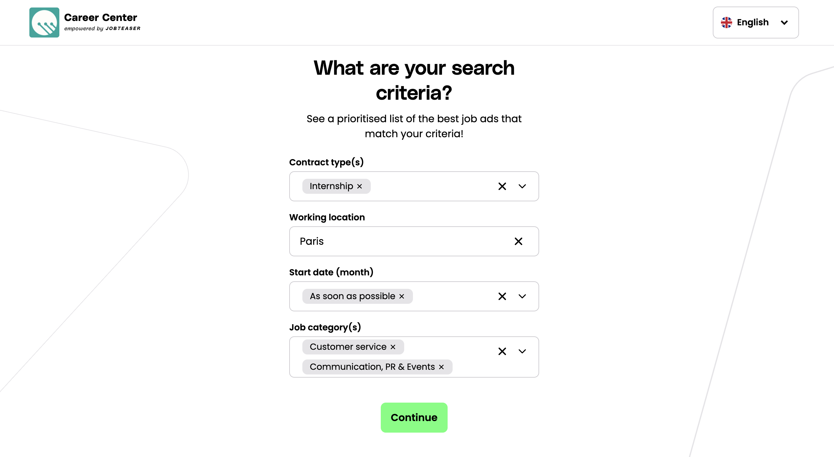834x457 pixels.
Task: Clear all job category selections
Action: point(502,351)
